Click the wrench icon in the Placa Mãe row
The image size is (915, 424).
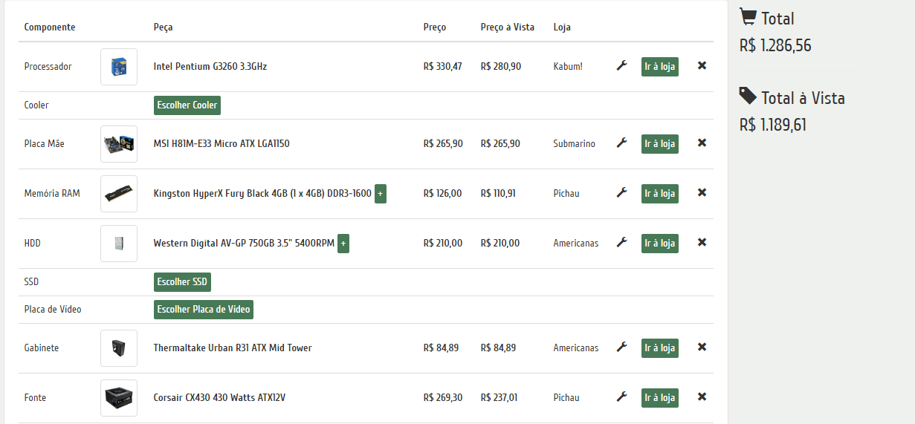(622, 143)
